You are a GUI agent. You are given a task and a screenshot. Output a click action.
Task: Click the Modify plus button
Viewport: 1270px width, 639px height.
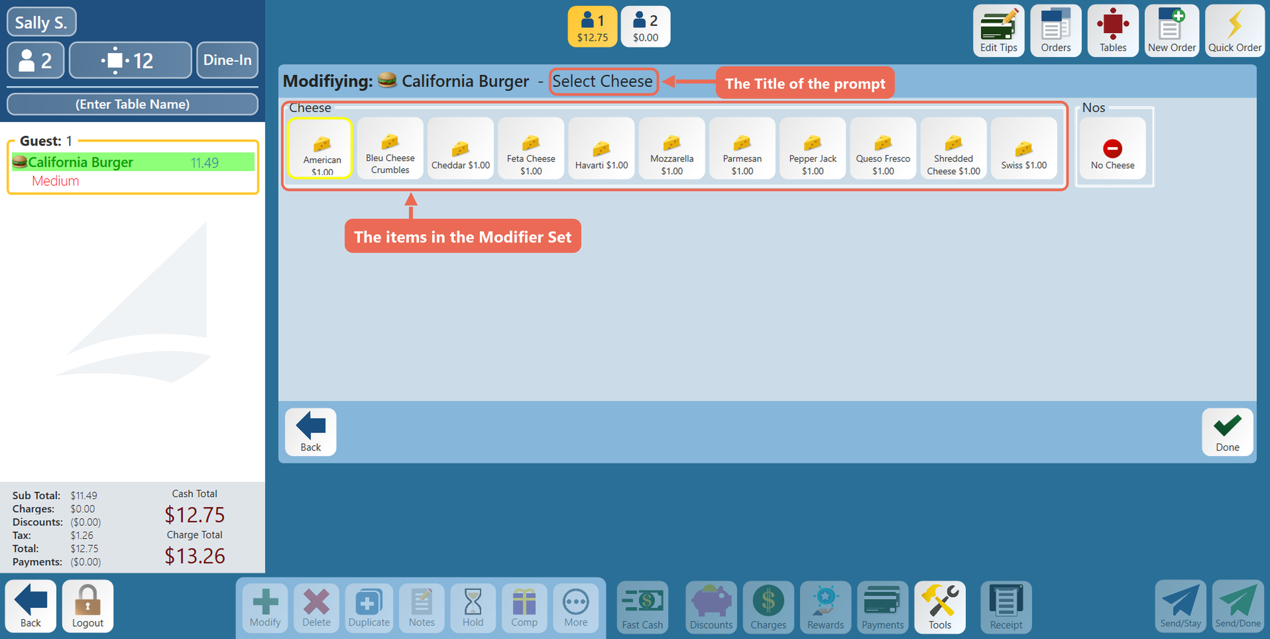265,608
